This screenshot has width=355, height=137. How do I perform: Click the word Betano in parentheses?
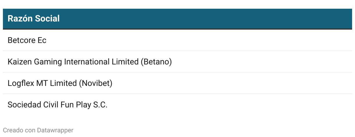156,62
